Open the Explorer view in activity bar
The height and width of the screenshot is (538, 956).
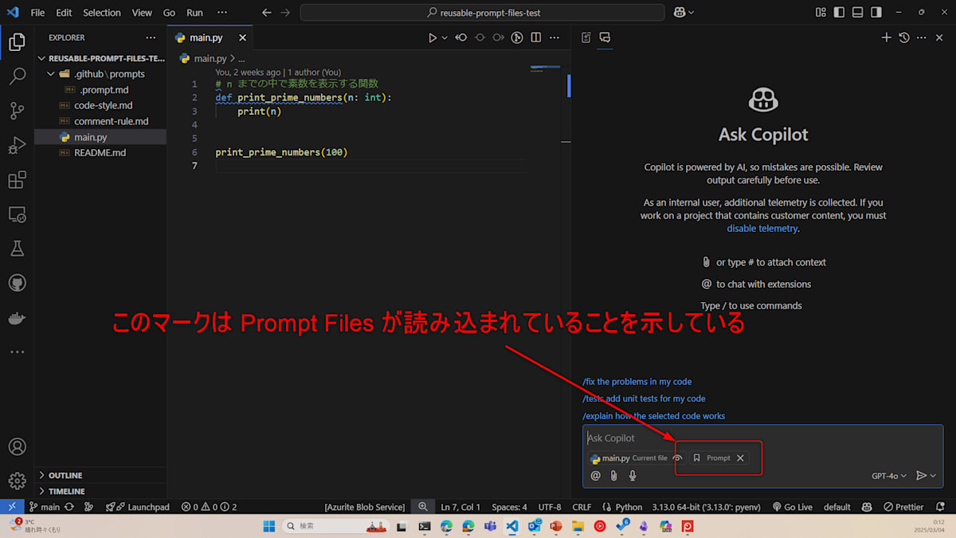point(17,42)
